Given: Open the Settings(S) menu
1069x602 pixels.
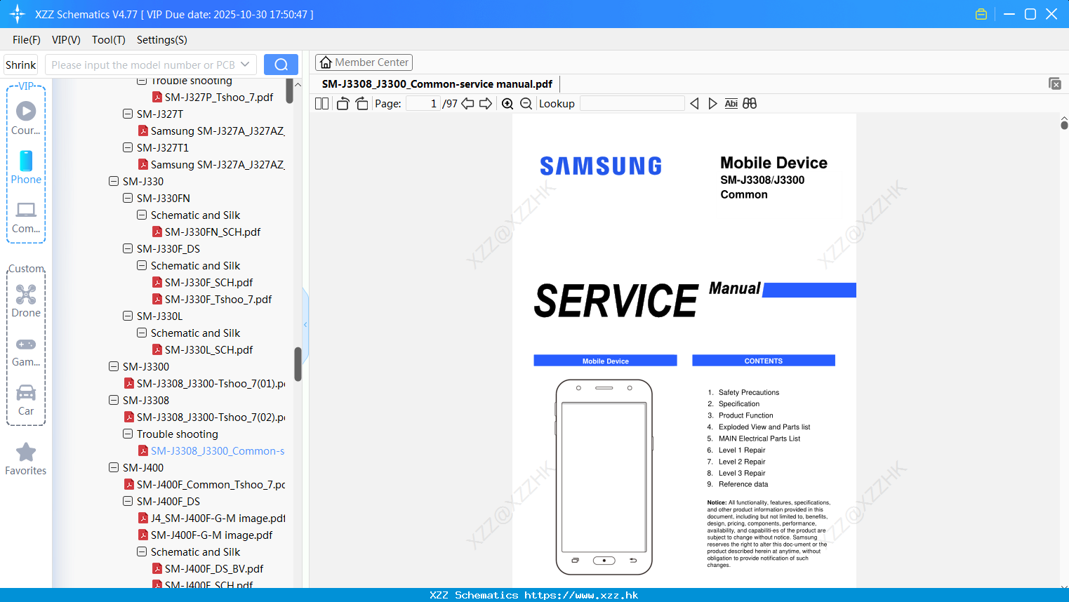Looking at the screenshot, I should point(162,40).
